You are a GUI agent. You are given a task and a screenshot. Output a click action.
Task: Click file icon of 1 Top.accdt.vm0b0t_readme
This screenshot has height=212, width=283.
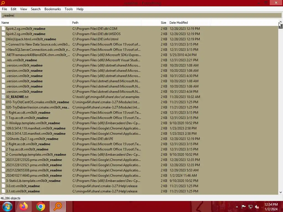(x=3, y=118)
